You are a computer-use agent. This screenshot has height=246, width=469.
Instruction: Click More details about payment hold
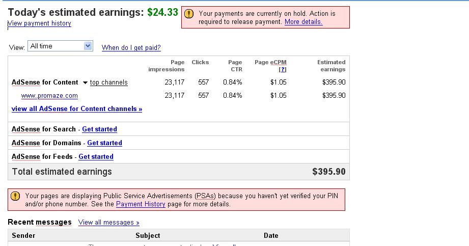304,22
